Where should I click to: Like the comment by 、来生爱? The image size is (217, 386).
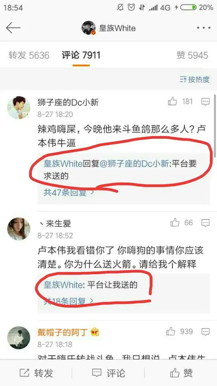175,223
